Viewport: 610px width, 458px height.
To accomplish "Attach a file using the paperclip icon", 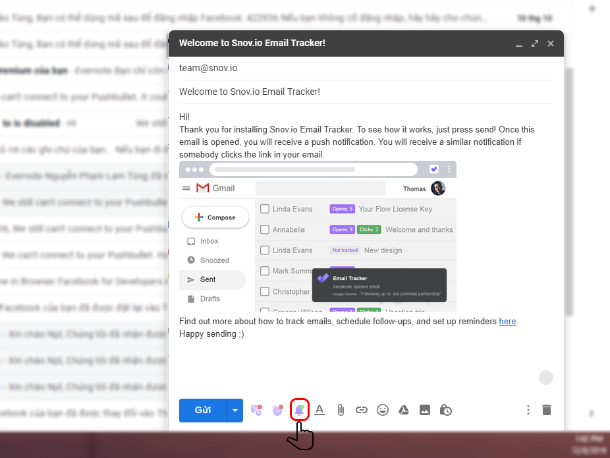I will click(341, 410).
